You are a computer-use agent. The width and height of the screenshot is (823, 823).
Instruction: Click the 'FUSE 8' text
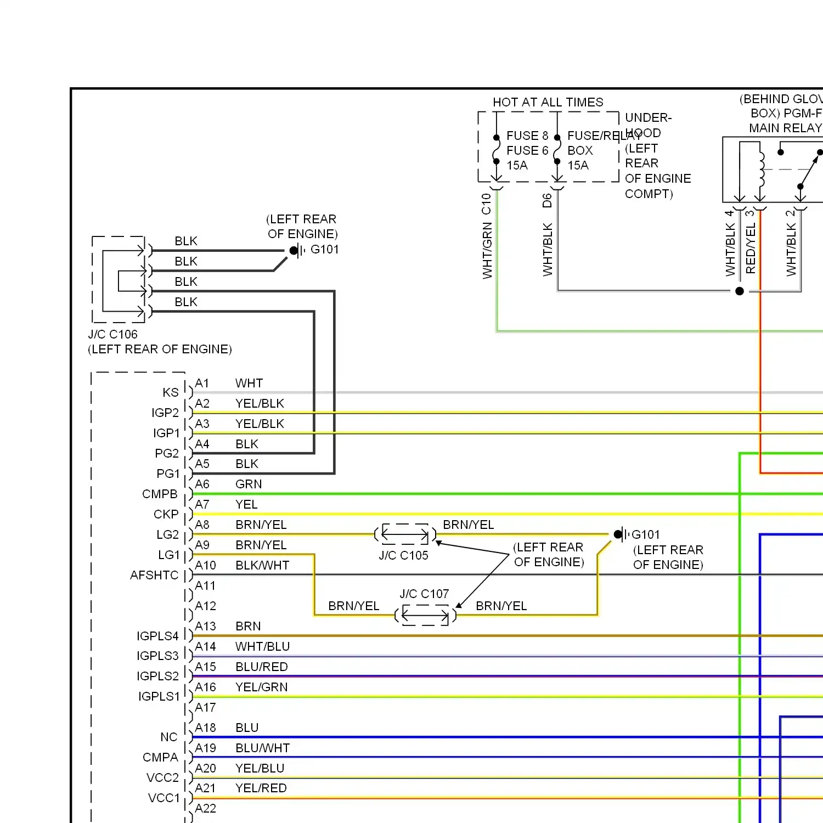pos(527,136)
